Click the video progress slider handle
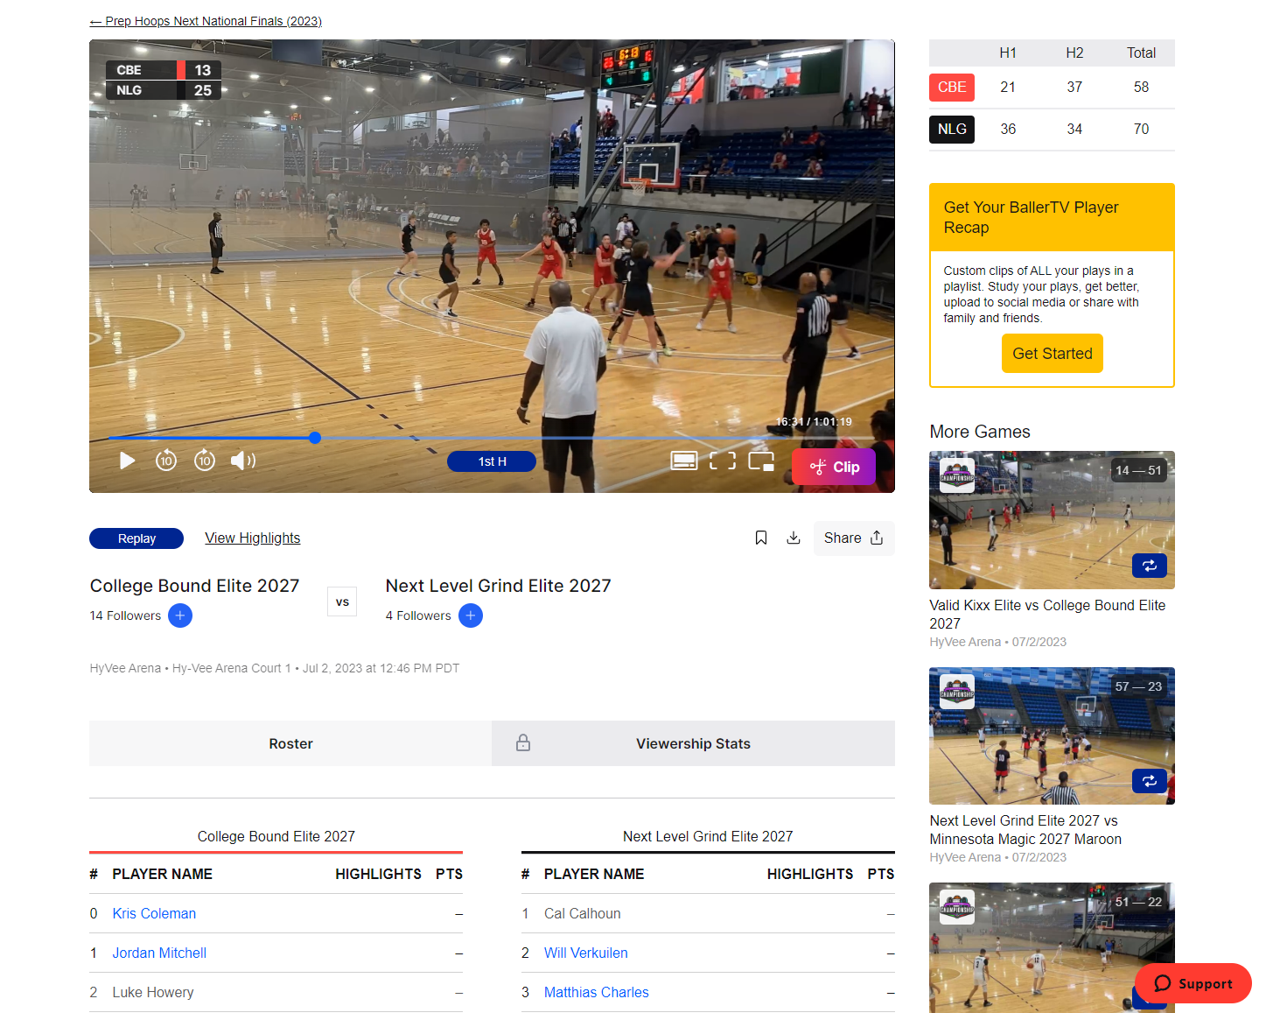The height and width of the screenshot is (1013, 1266). [315, 438]
